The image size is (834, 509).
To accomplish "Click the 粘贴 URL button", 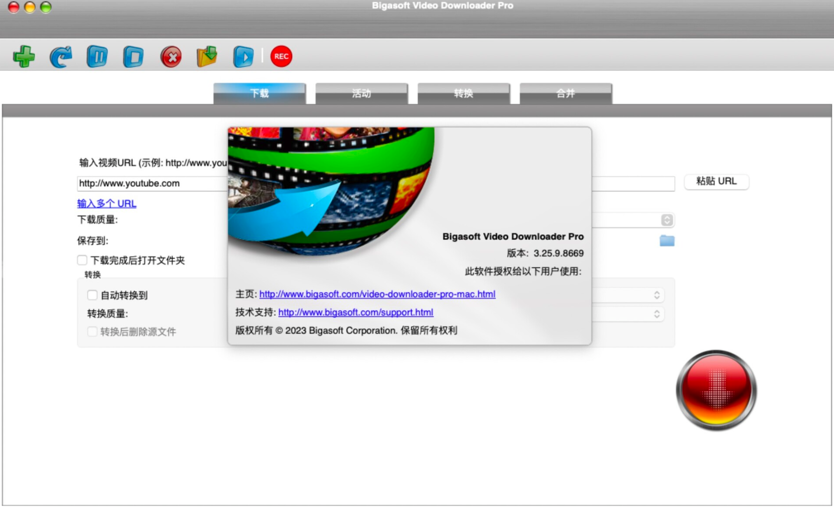I will (716, 181).
